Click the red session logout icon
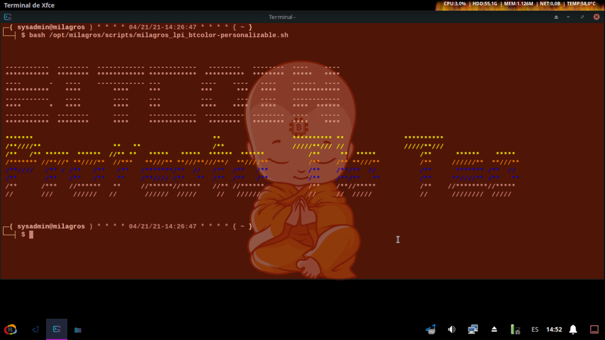Viewport: 605px width, 340px height. [x=594, y=329]
